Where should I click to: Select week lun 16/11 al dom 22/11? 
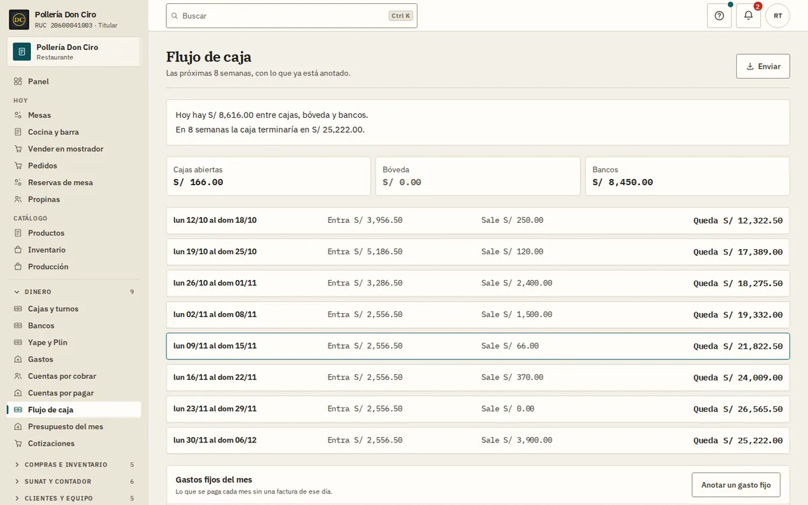pos(478,378)
